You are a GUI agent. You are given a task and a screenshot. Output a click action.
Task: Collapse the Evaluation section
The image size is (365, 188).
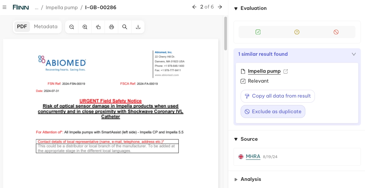tap(236, 8)
